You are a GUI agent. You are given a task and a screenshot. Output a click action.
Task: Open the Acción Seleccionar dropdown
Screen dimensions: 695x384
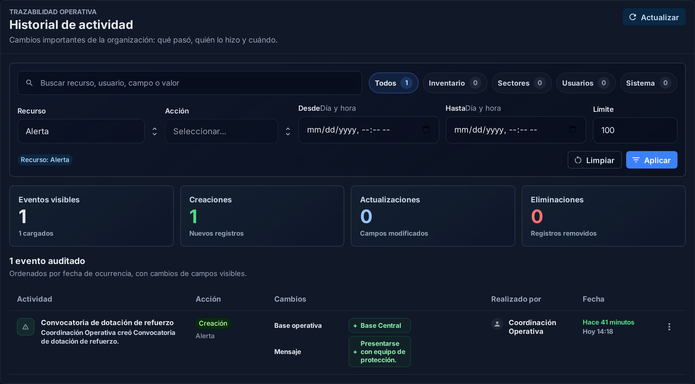(221, 131)
